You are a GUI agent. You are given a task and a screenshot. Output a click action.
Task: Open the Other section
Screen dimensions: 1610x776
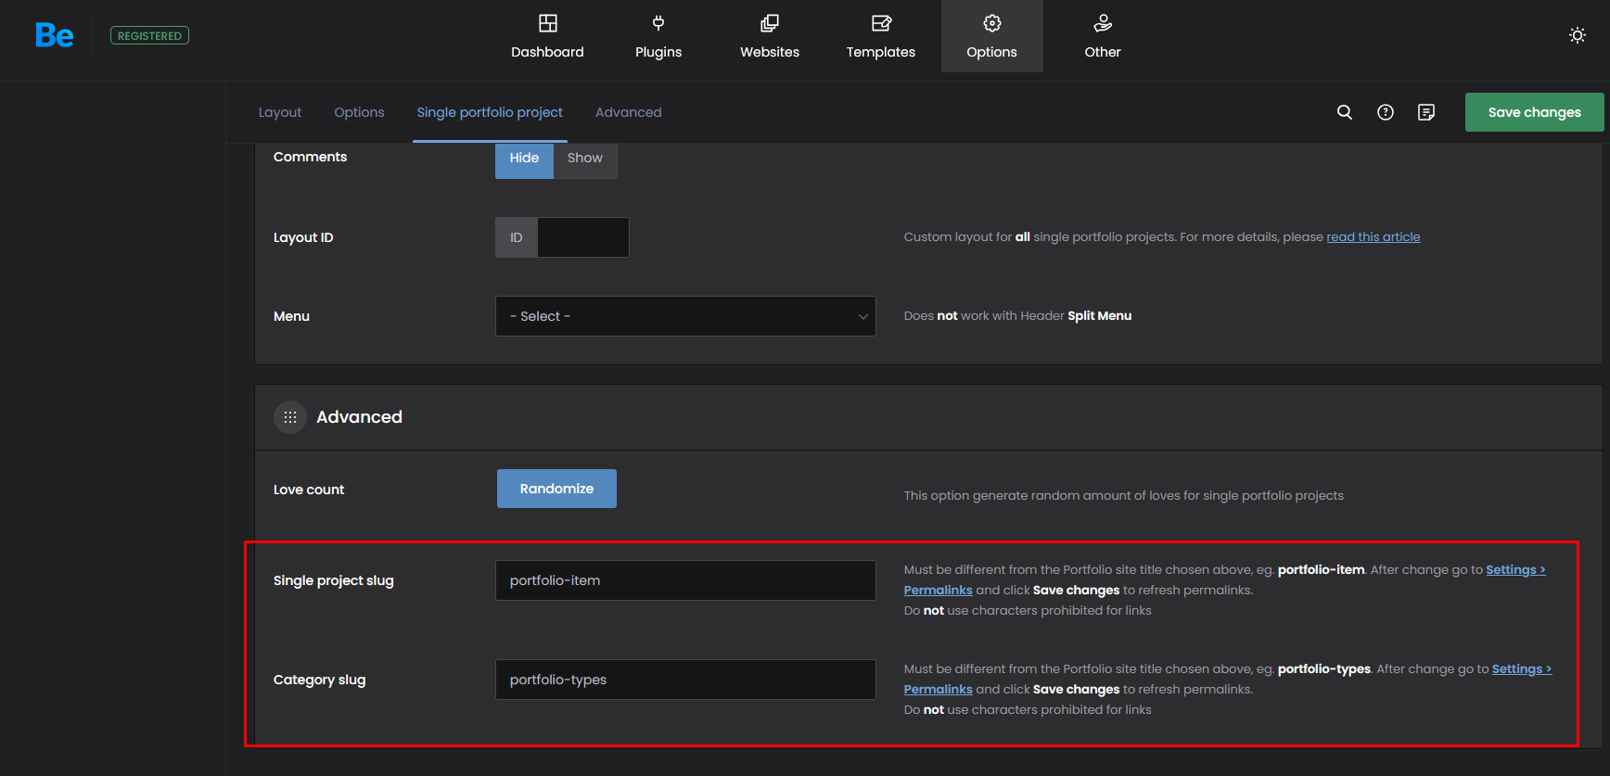click(x=1102, y=37)
